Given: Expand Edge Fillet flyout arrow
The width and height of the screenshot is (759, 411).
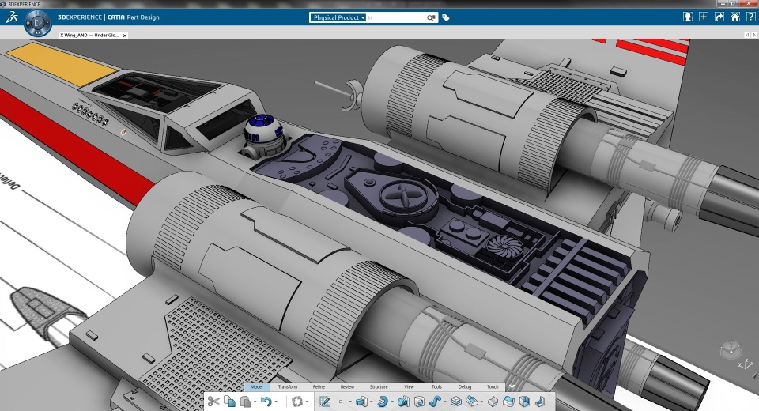Looking at the screenshot, I should (481, 402).
